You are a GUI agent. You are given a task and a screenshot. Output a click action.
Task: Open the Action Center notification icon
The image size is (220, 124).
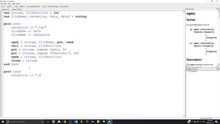tap(216, 122)
